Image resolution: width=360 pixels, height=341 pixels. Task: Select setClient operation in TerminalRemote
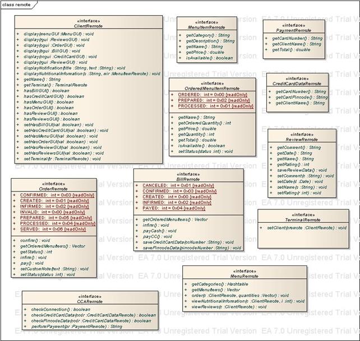(x=302, y=228)
